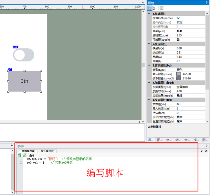Edit 文本值(str) value Btn

pos(191,104)
